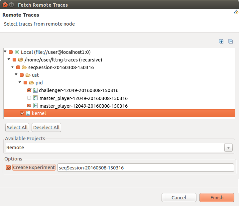The height and width of the screenshot is (206, 239).
Task: Click the Local connection node icon
Action: pyautogui.click(x=17, y=52)
